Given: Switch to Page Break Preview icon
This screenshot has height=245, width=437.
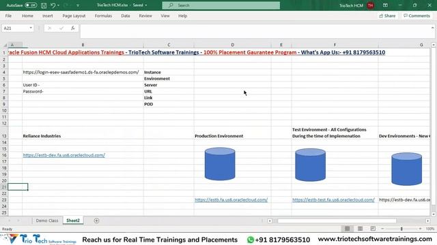Looking at the screenshot, I should tap(373, 229).
